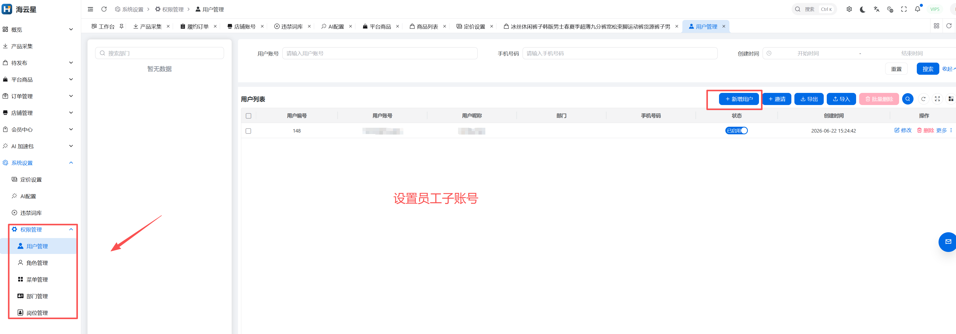The height and width of the screenshot is (334, 956).
Task: Check the select-all checkbox in the header
Action: click(x=248, y=116)
